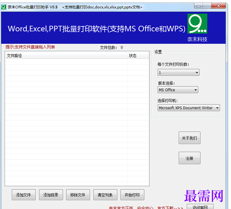Viewport: 231px width, 209px height.
Task: Click the green 奈末科技 logo
Action: [197, 24]
